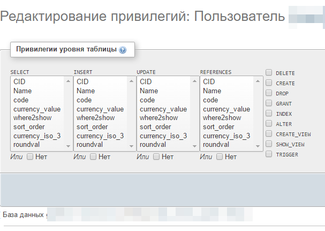325x231 pixels.
Task: Check the 'Нет' box under INSERT list
Action: pyautogui.click(x=94, y=157)
